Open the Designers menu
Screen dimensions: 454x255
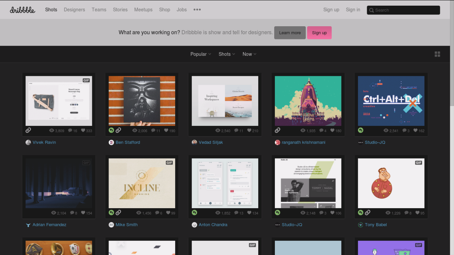coord(74,10)
